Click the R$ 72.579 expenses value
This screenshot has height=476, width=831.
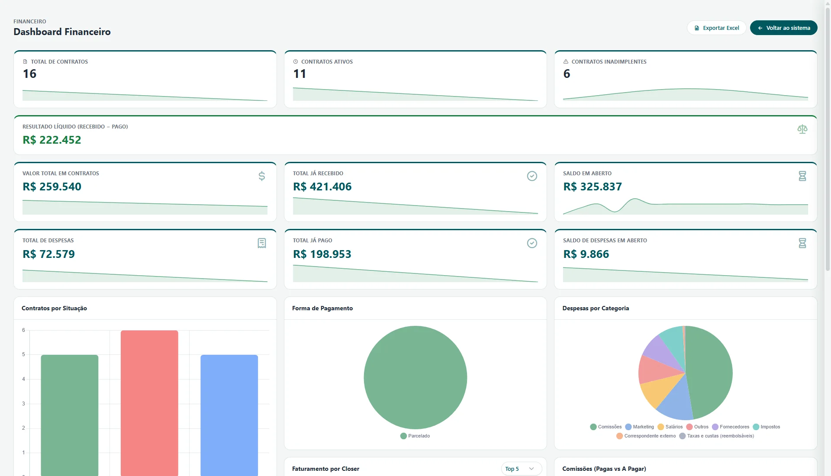pos(48,254)
